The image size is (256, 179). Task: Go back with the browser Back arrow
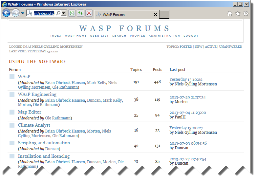click(x=6, y=13)
